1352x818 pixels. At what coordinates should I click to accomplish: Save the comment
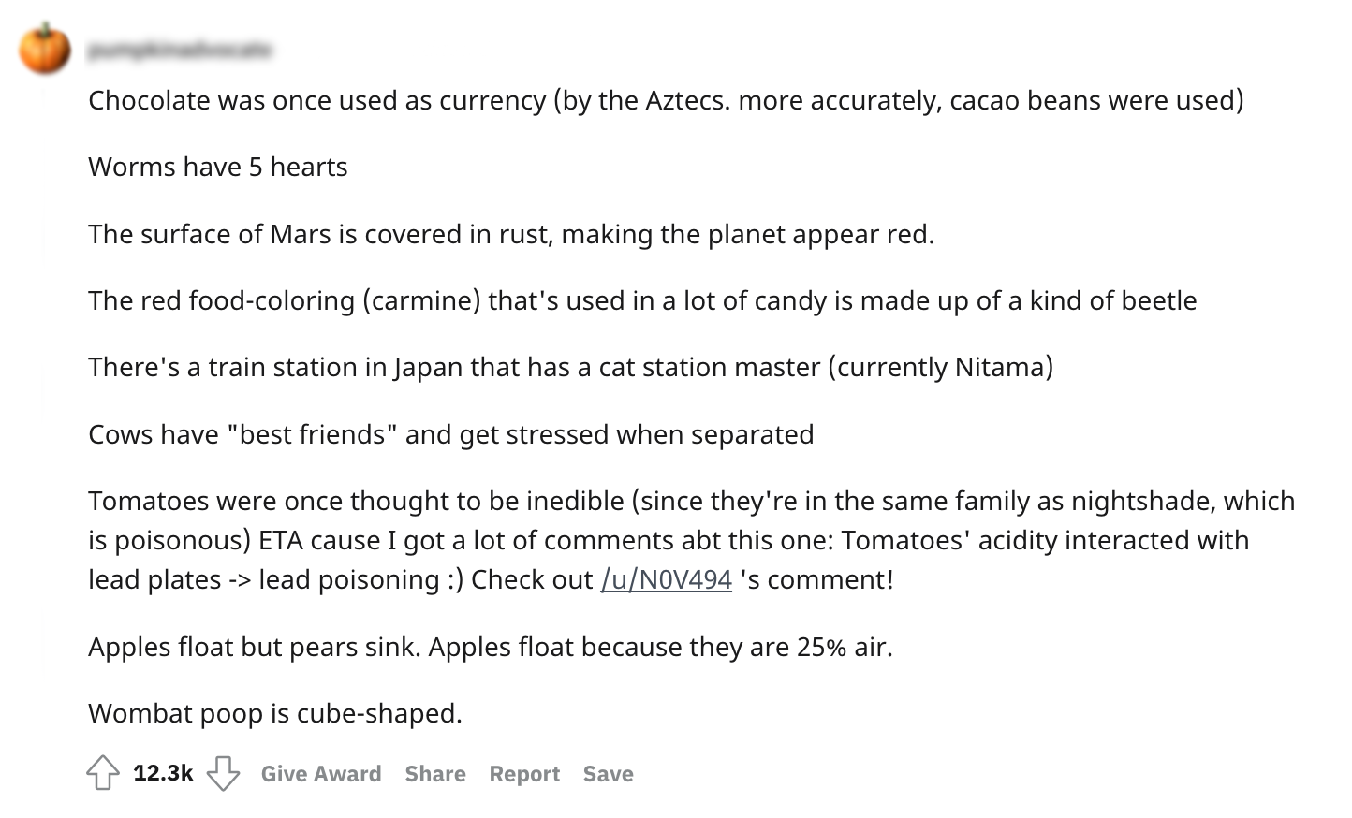click(x=608, y=774)
